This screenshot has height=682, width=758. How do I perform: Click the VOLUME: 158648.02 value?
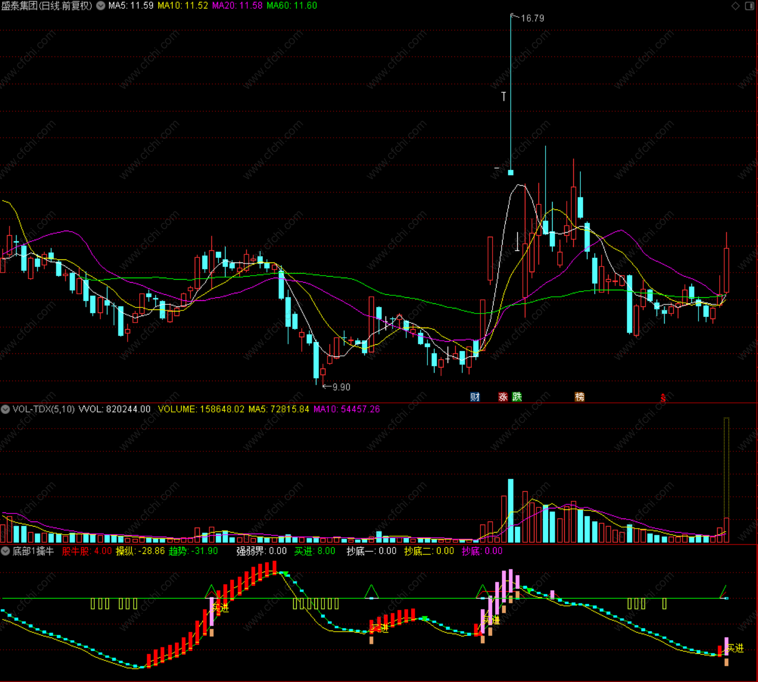coord(201,409)
